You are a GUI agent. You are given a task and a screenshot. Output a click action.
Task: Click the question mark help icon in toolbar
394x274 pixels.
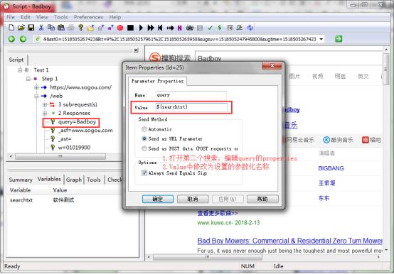click(x=80, y=28)
